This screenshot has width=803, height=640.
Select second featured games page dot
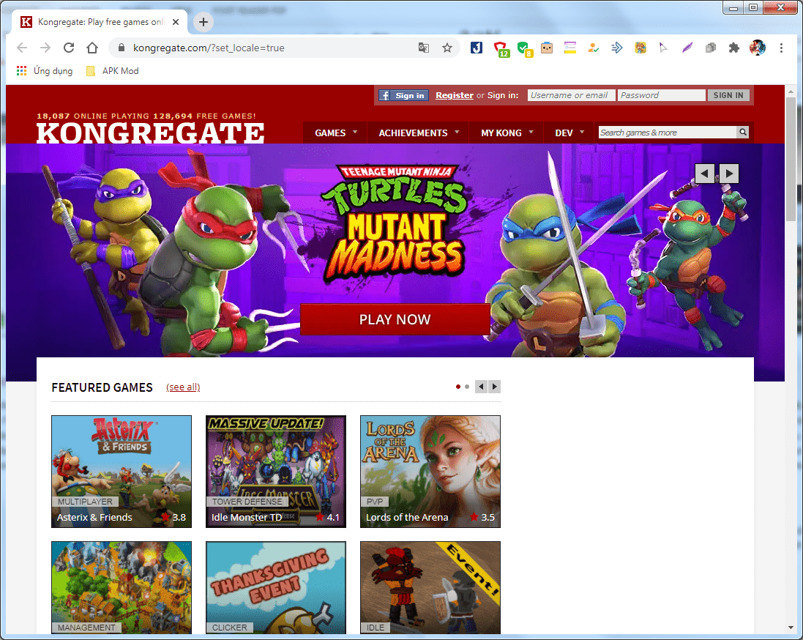point(467,387)
